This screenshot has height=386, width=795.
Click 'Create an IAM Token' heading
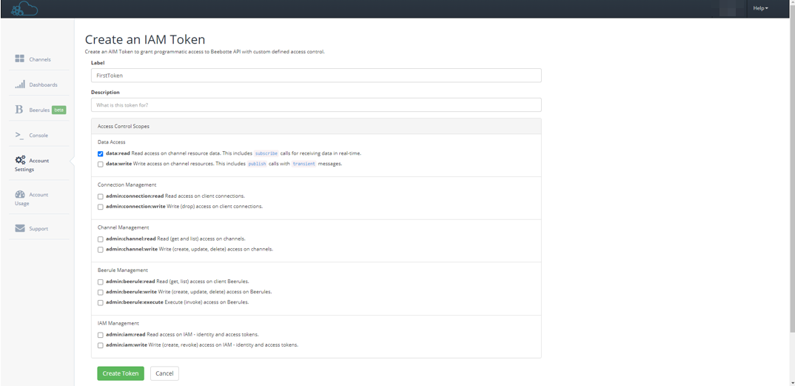[x=145, y=39]
